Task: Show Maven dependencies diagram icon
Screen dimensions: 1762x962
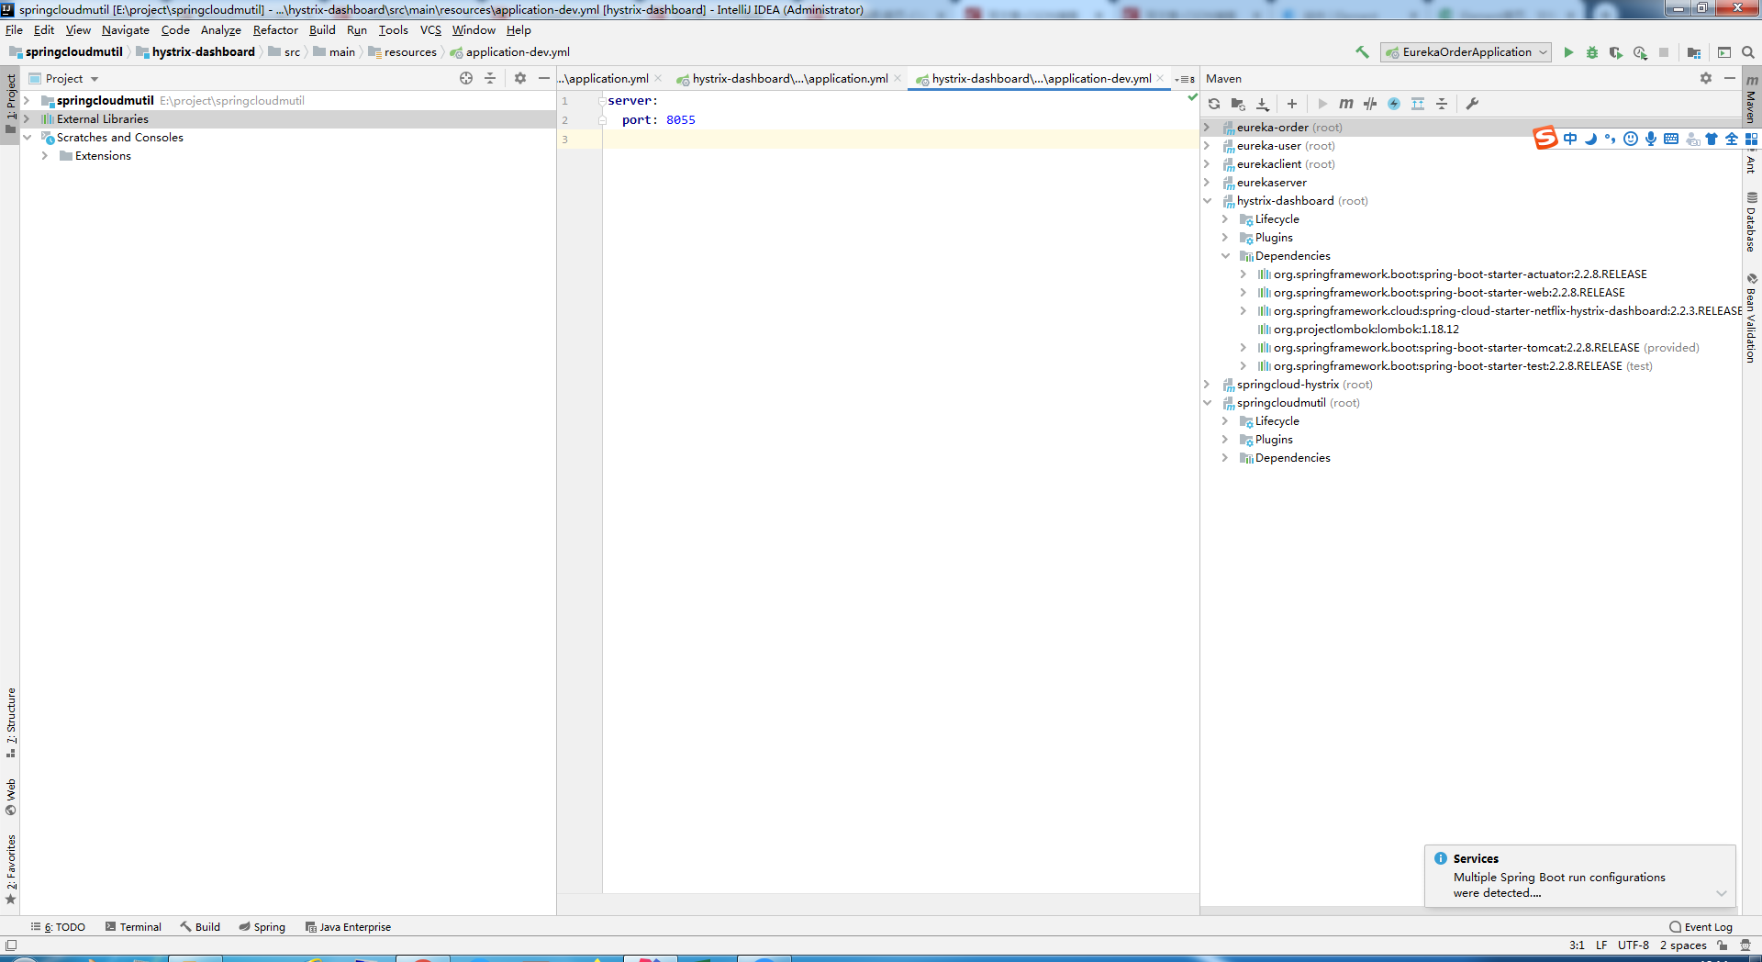Action: click(x=1418, y=104)
